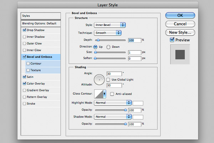The width and height of the screenshot is (214, 143).
Task: Click the Shadow Mode color swatch
Action: pos(138,117)
